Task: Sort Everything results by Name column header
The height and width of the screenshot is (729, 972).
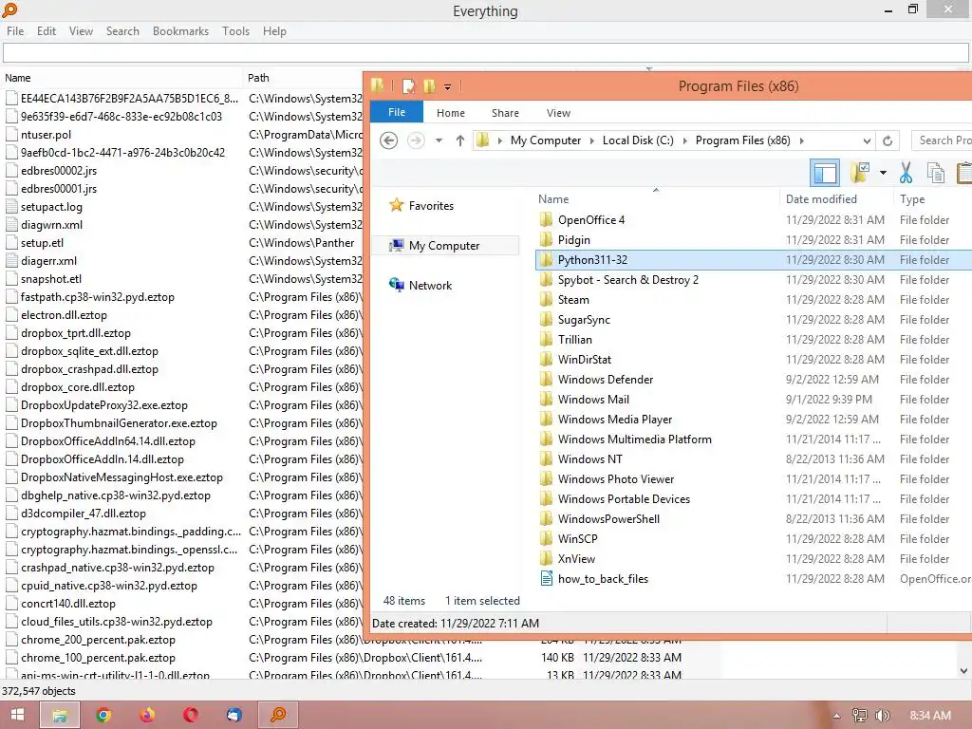Action: (121, 78)
